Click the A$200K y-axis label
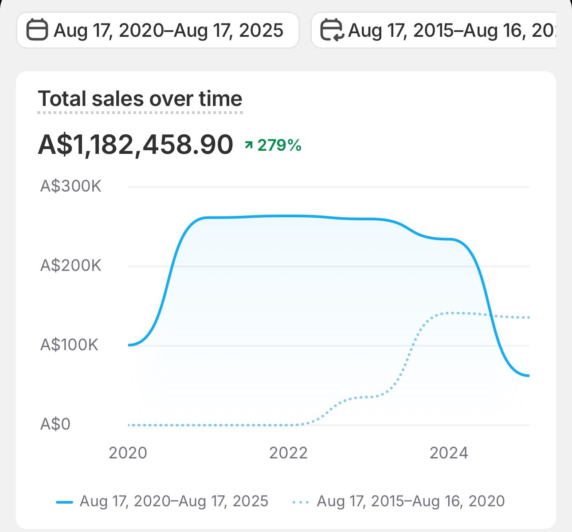This screenshot has width=572, height=532. 71,266
